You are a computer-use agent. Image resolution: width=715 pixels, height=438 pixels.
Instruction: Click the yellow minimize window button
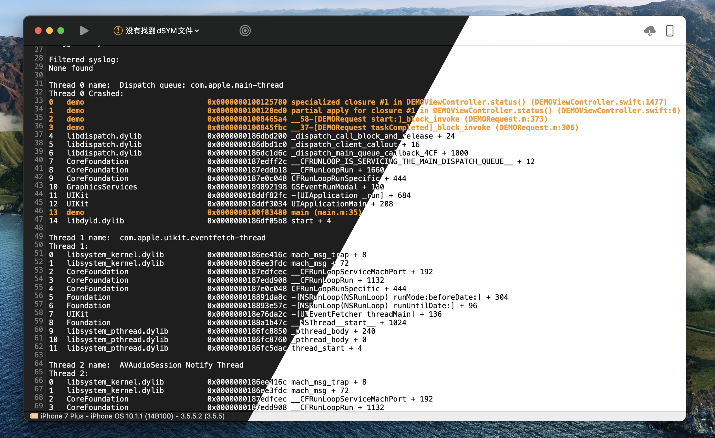click(49, 31)
